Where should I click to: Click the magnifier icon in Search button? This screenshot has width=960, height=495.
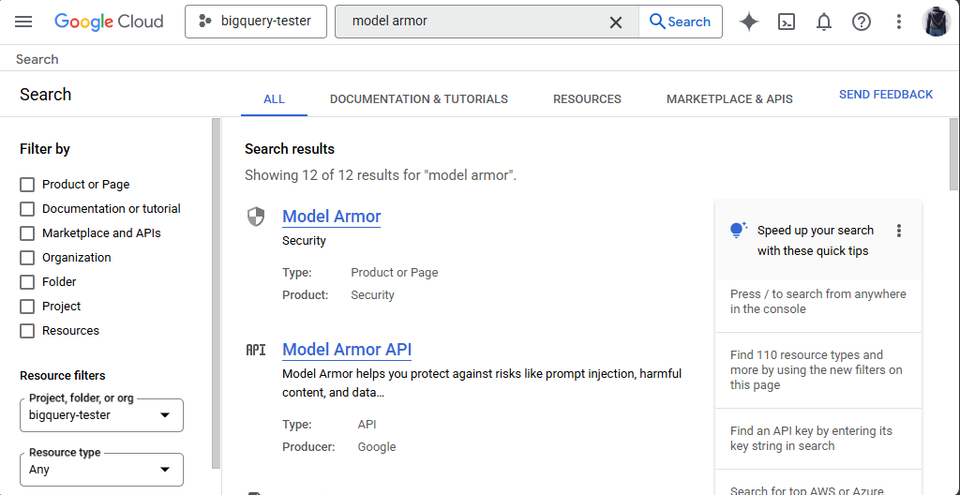657,22
